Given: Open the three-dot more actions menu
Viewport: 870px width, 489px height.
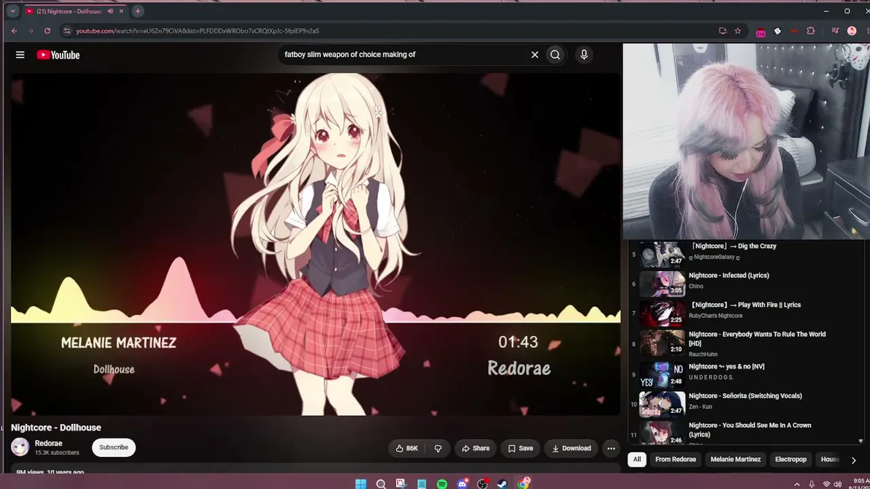Looking at the screenshot, I should click(611, 448).
